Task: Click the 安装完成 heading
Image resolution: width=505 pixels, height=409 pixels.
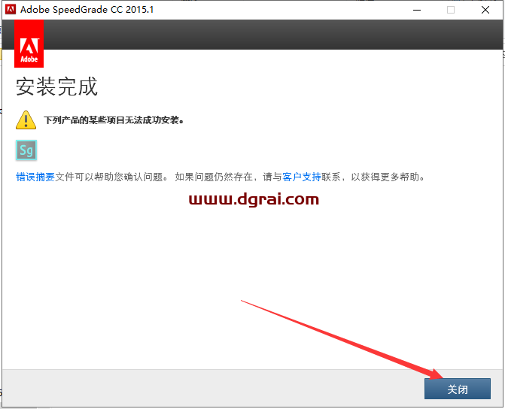Action: click(x=56, y=86)
